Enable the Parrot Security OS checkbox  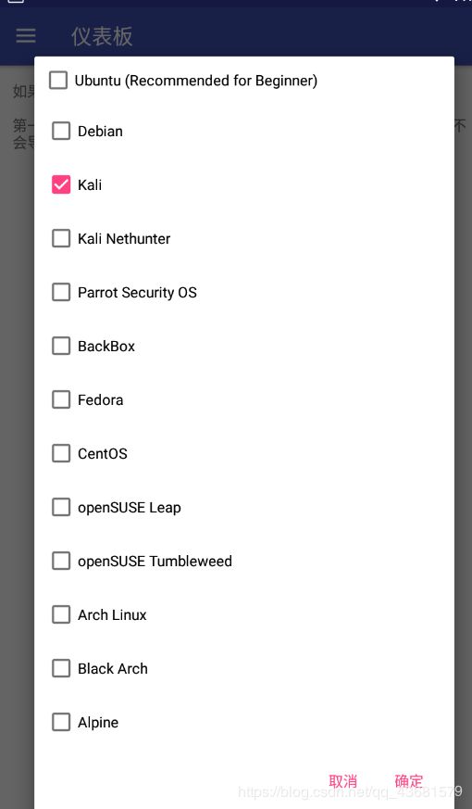61,292
